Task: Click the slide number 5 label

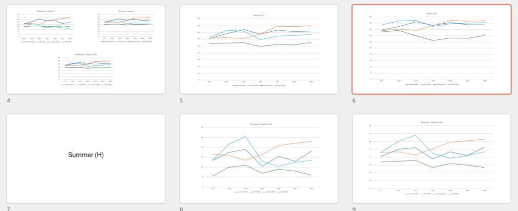Action: point(182,101)
